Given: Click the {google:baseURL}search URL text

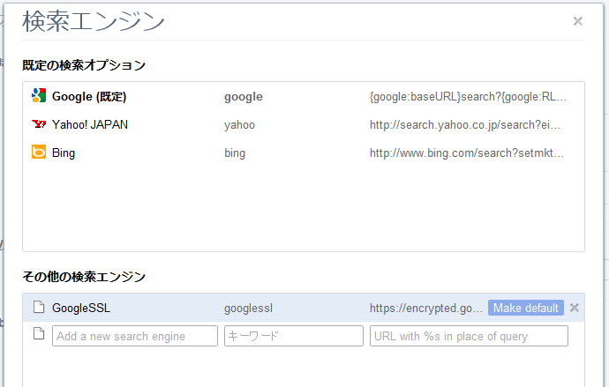Looking at the screenshot, I should coord(468,97).
